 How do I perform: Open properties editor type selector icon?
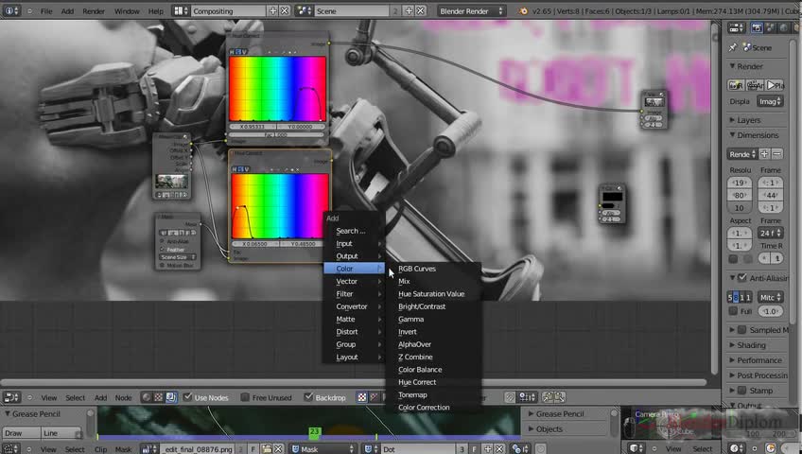pyautogui.click(x=737, y=27)
